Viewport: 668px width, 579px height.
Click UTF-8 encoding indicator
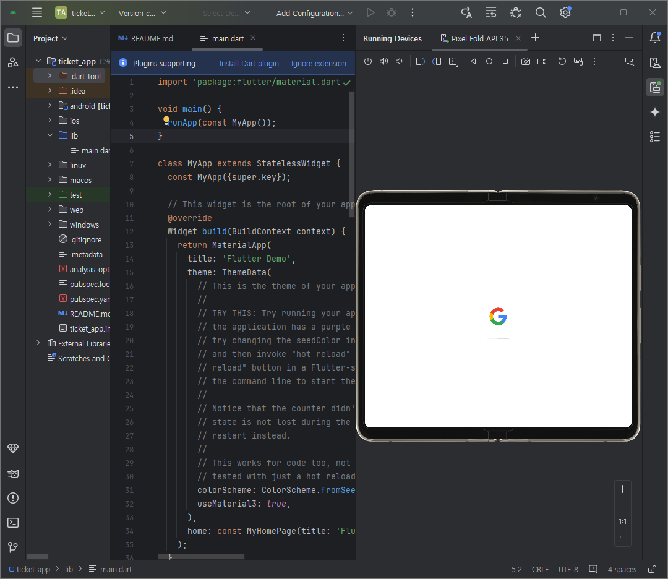pyautogui.click(x=568, y=569)
